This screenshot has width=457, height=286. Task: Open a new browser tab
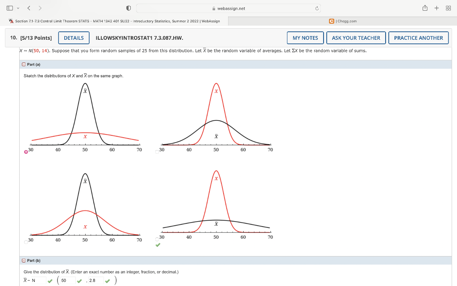click(x=436, y=8)
